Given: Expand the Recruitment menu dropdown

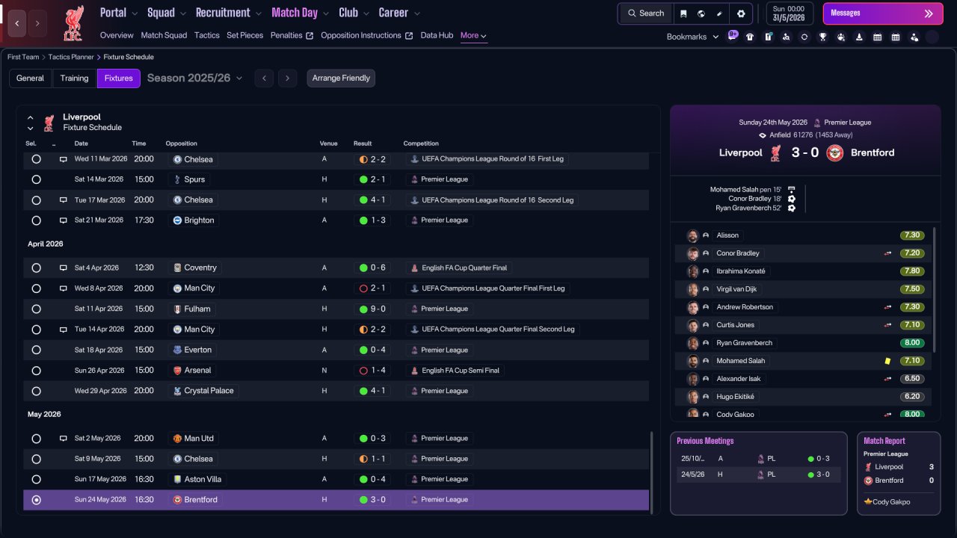Looking at the screenshot, I should (x=258, y=13).
